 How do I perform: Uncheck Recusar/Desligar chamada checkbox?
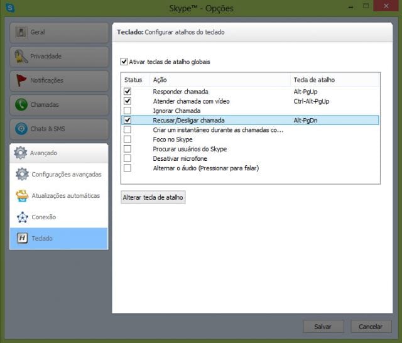point(128,120)
